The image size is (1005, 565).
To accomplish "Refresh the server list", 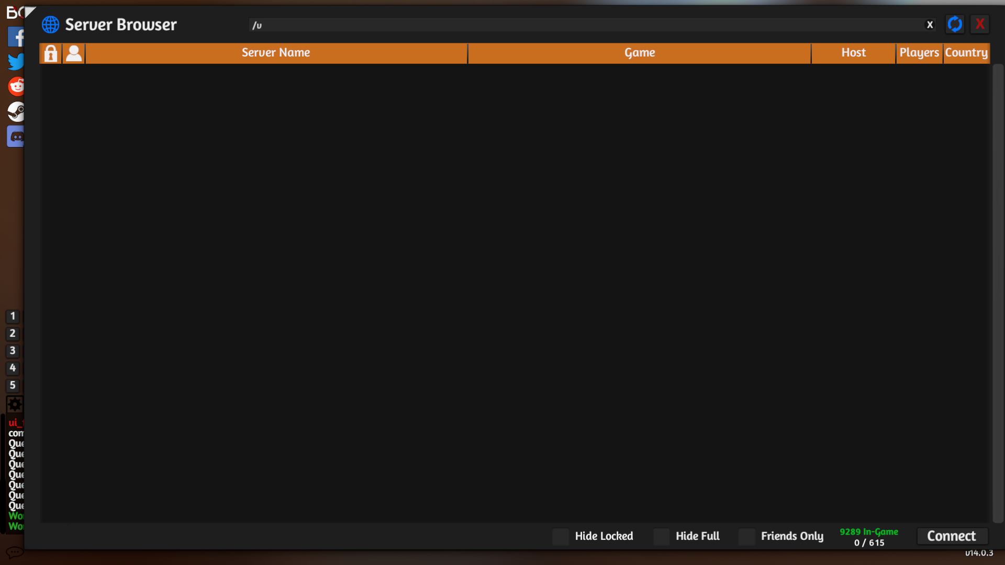I will [955, 24].
